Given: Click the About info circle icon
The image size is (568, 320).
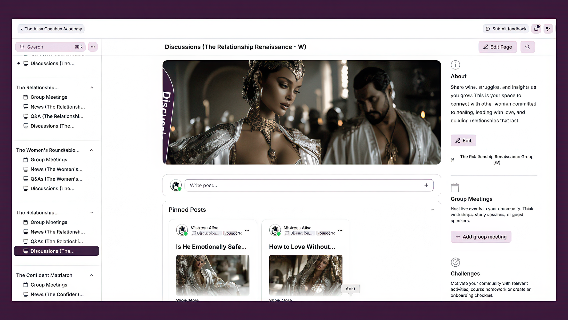Looking at the screenshot, I should tap(455, 65).
